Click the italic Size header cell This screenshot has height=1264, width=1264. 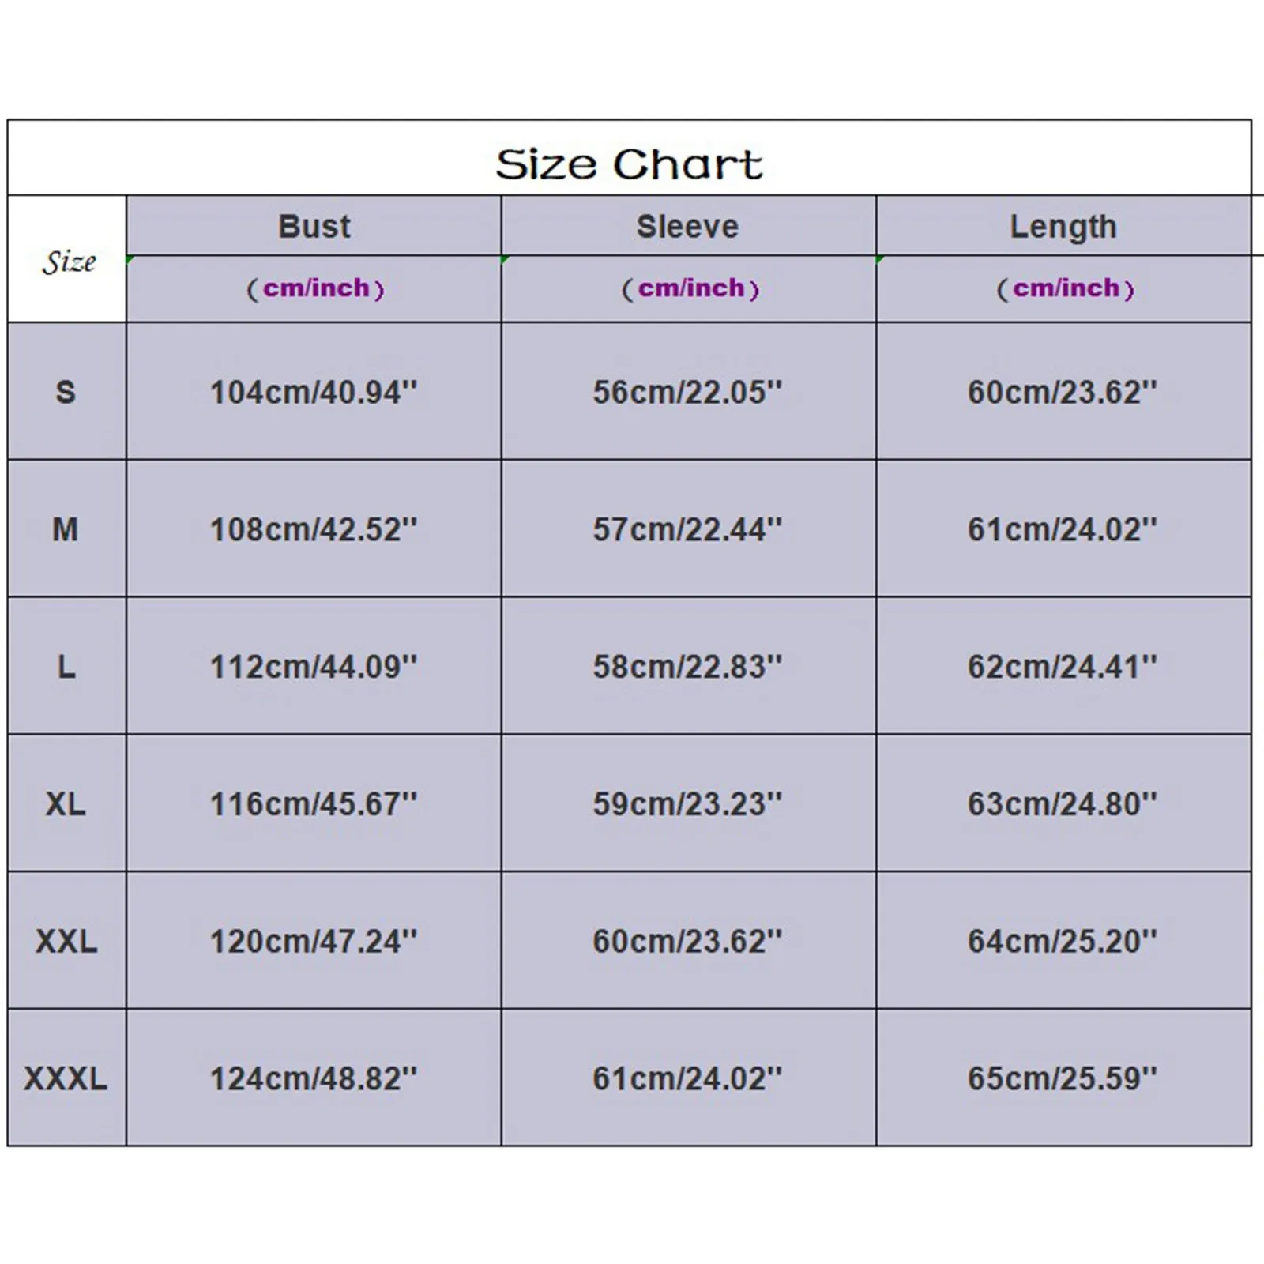coord(68,261)
